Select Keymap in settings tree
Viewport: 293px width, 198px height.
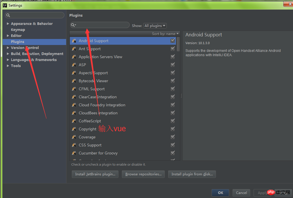click(18, 30)
